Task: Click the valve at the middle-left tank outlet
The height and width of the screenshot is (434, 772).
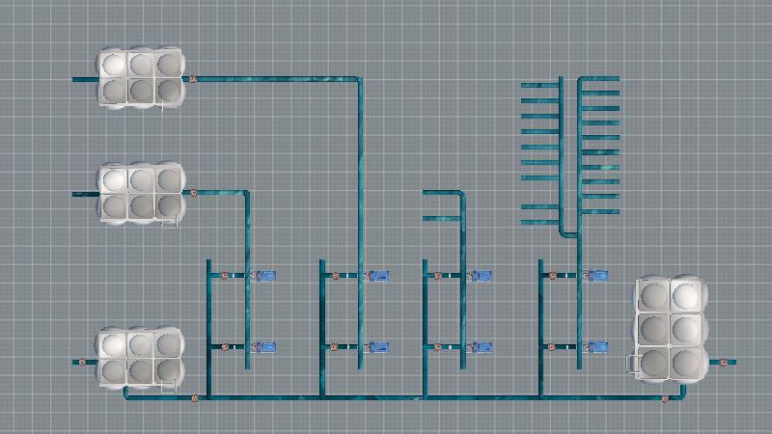Action: tap(193, 194)
